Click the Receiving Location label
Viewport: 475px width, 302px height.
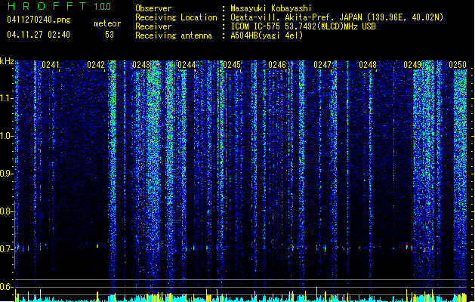coord(176,18)
